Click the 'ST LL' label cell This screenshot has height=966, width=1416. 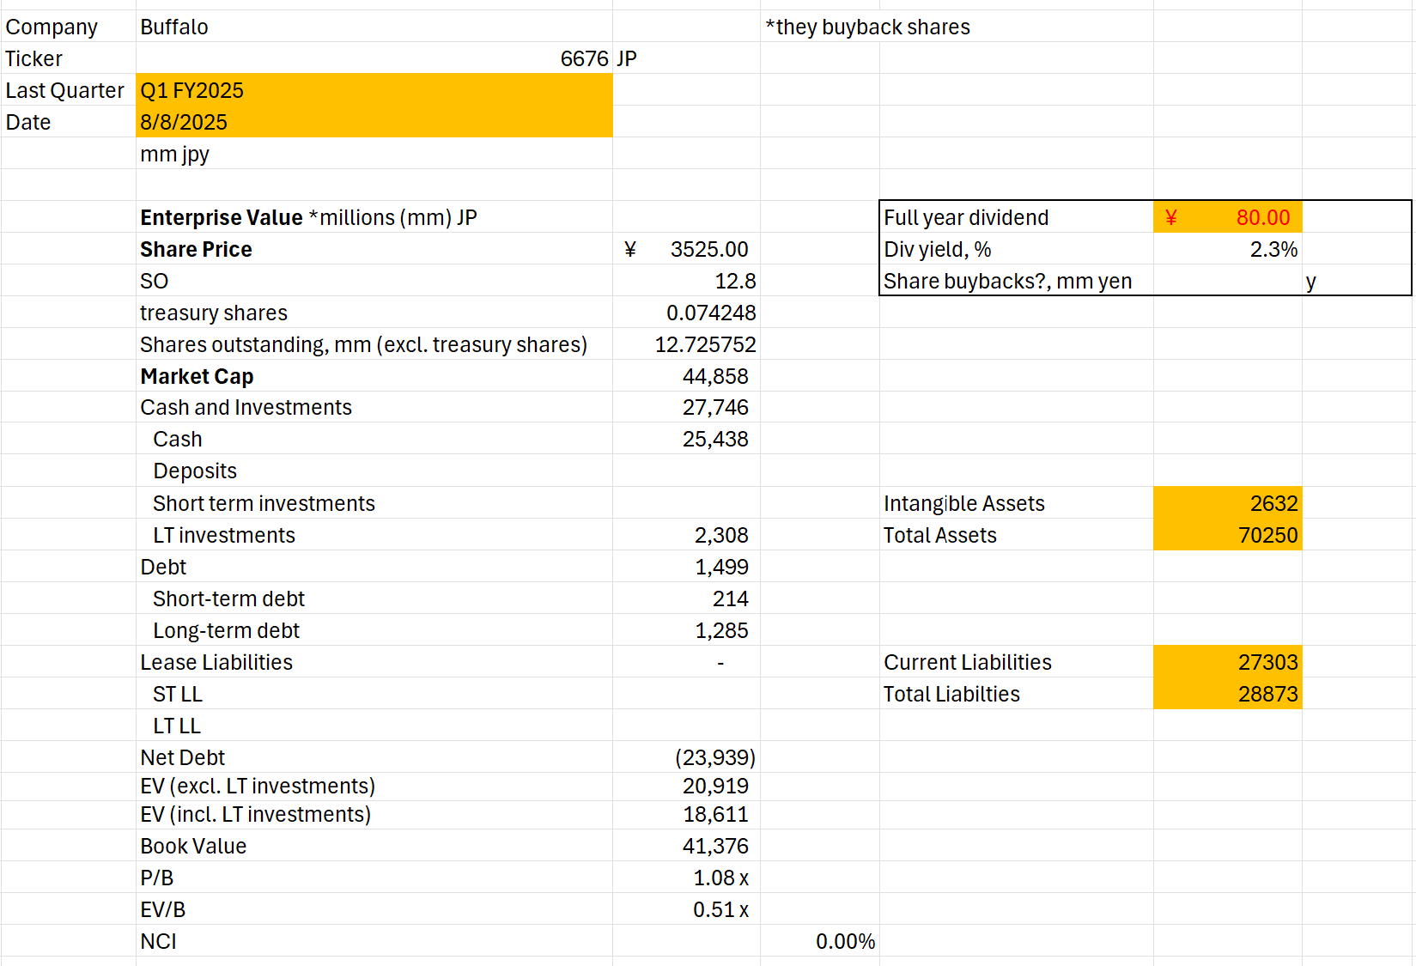coord(374,694)
